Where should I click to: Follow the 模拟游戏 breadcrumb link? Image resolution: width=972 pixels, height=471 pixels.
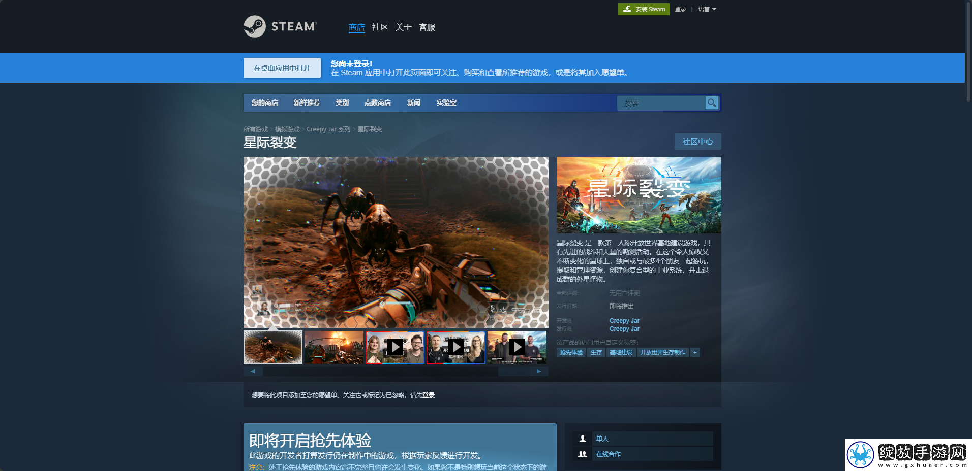pyautogui.click(x=287, y=129)
